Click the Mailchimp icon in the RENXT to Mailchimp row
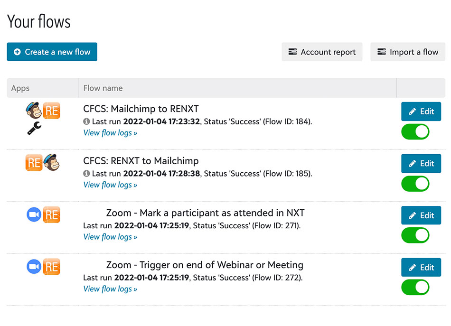This screenshot has width=451, height=326. point(51,163)
